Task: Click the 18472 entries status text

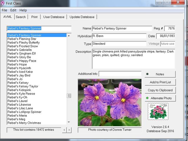Action: coord(34,130)
